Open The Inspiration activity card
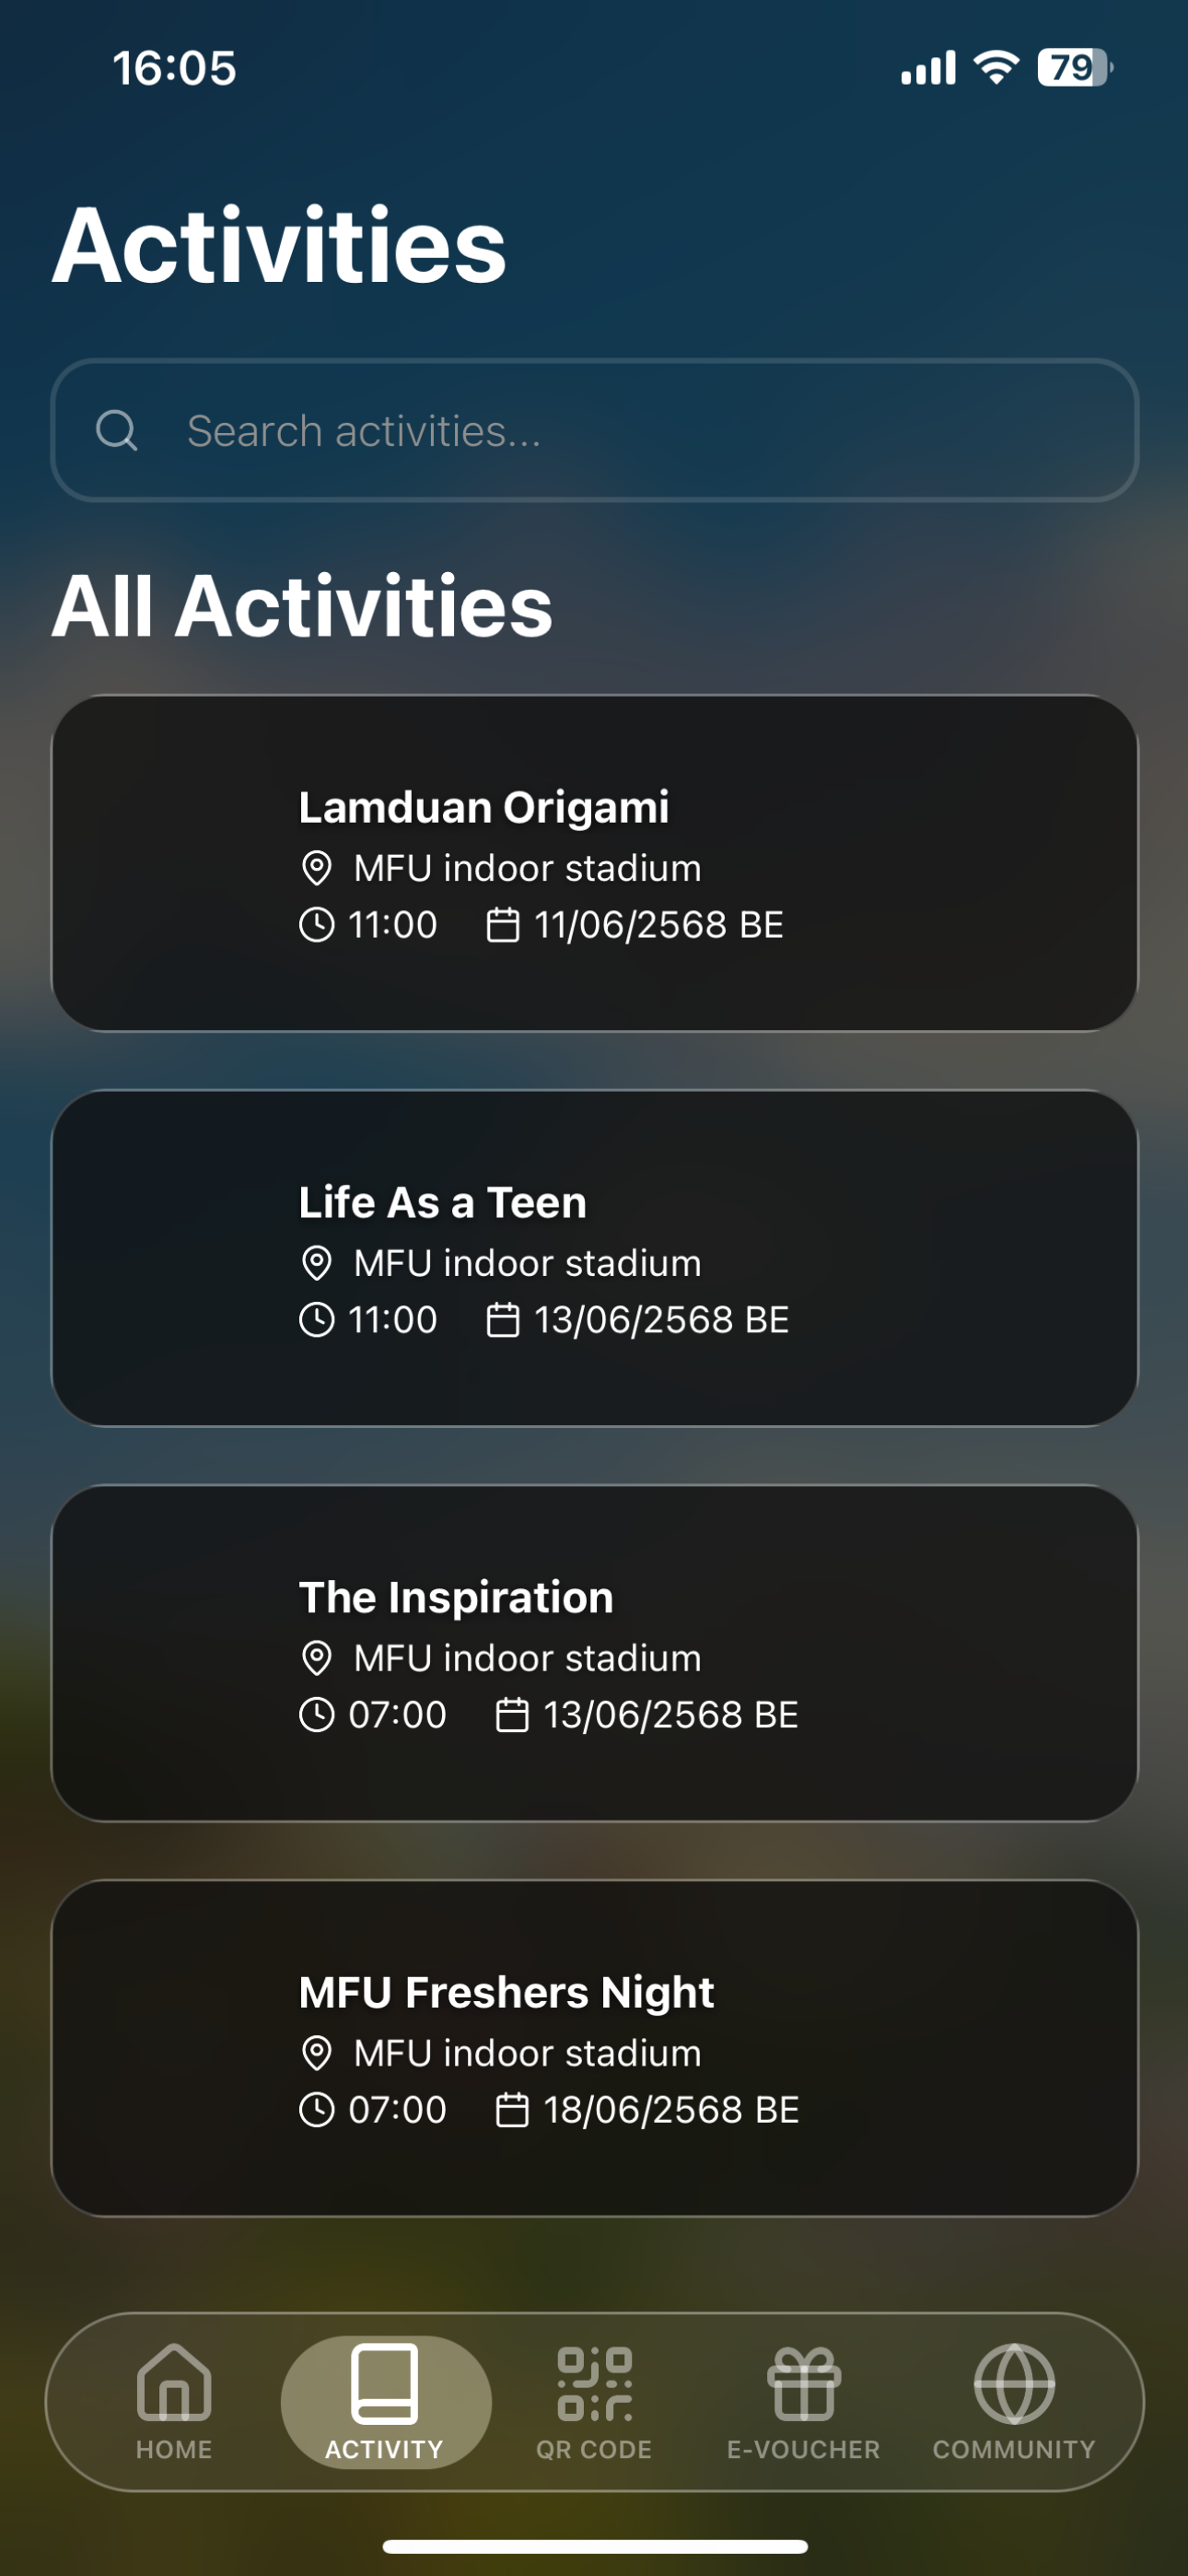Viewport: 1188px width, 2576px height. click(x=595, y=1653)
